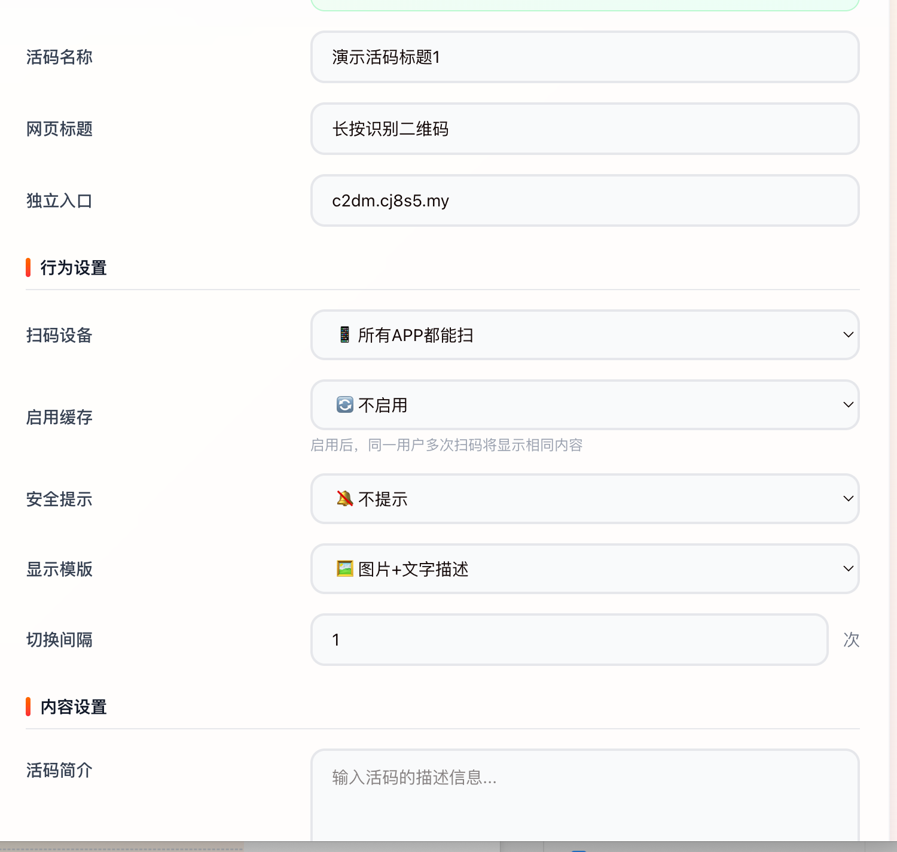Click the 网页标题 input containing 长按识别二维码
Image resolution: width=897 pixels, height=852 pixels.
(x=585, y=129)
